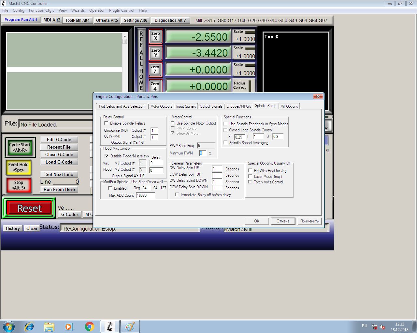Viewport: 417px width, 333px height.
Task: Click the Zero 4 axis button
Action: click(x=155, y=86)
